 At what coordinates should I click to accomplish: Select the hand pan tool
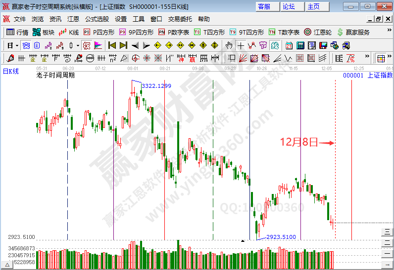229,45
